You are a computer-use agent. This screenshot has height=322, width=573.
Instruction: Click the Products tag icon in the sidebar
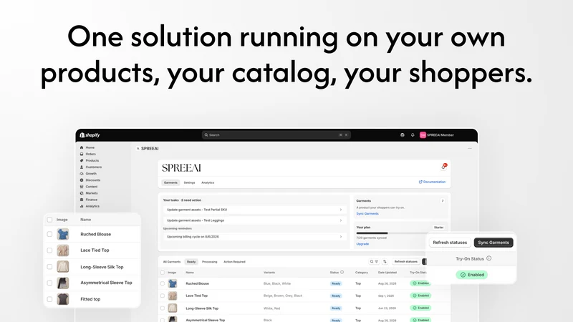(82, 160)
